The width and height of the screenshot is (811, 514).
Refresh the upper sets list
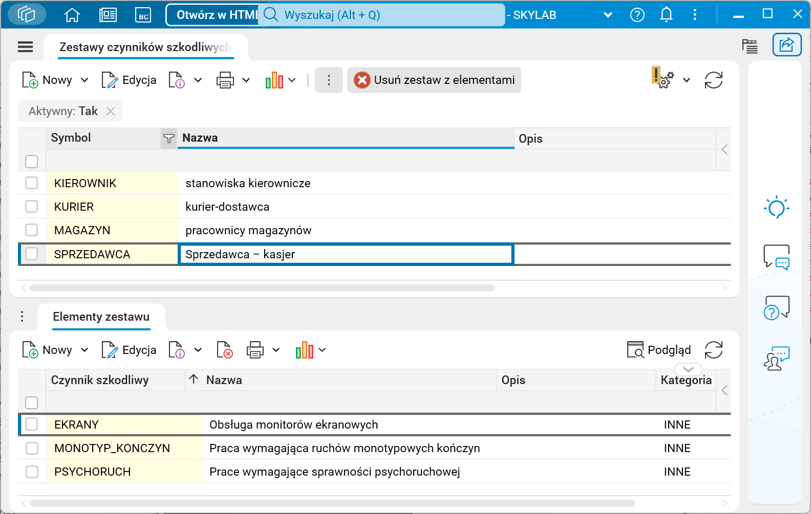tap(713, 80)
